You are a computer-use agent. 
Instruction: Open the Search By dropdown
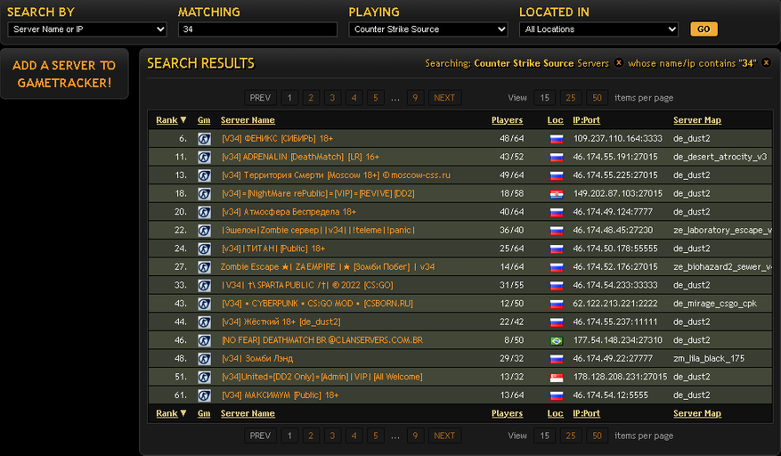point(87,29)
